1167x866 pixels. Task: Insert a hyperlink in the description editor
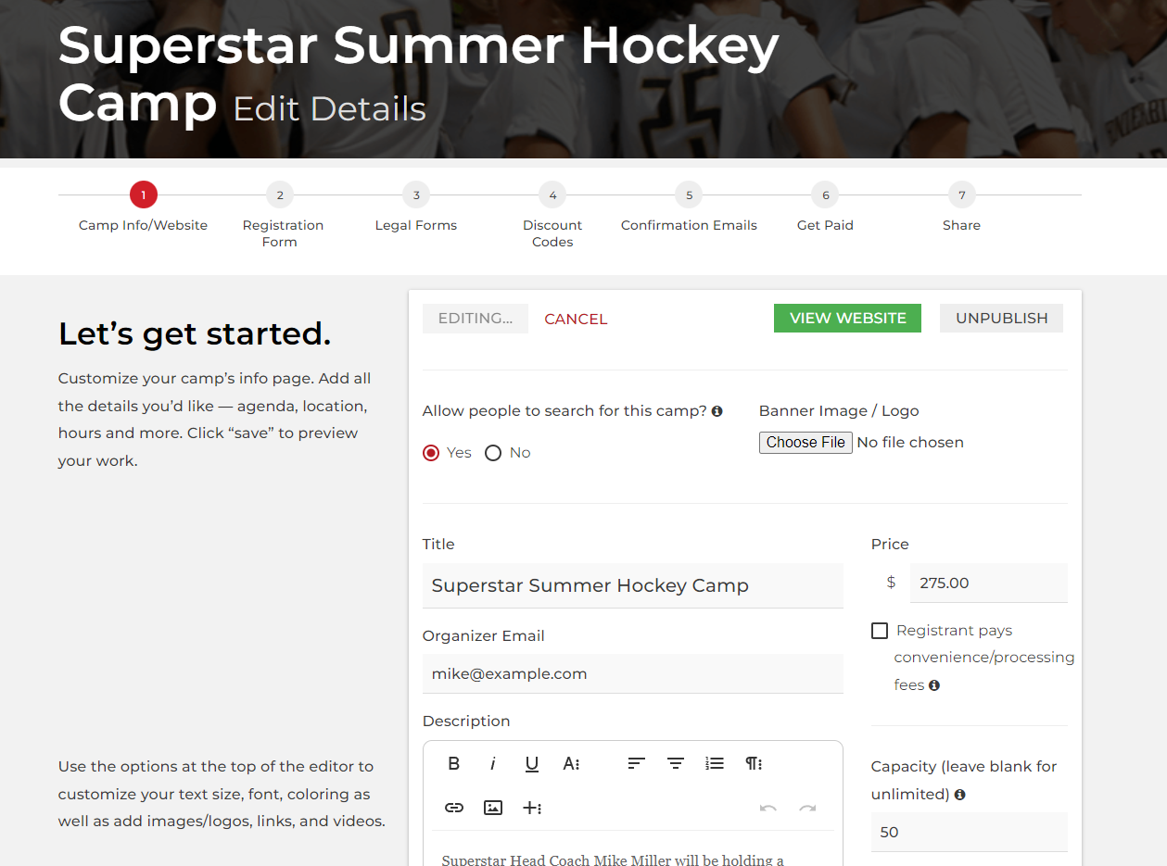(x=453, y=807)
